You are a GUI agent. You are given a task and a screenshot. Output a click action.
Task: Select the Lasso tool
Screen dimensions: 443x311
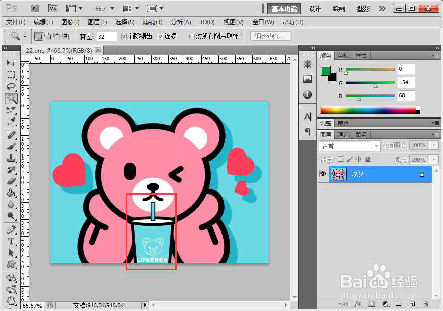click(11, 87)
